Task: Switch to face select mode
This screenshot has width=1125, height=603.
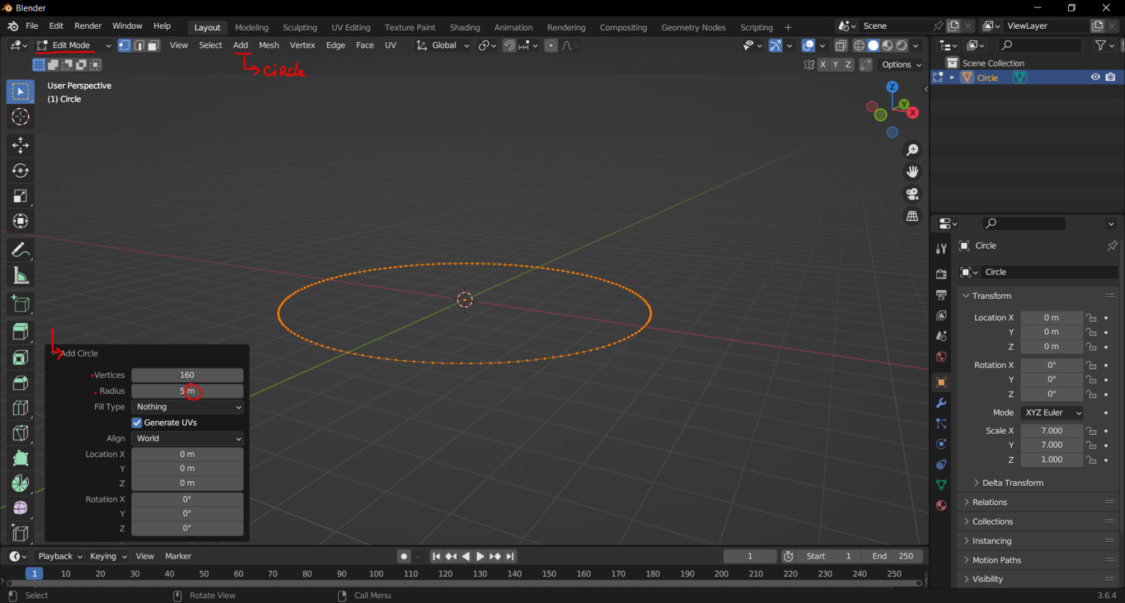Action: (x=153, y=46)
